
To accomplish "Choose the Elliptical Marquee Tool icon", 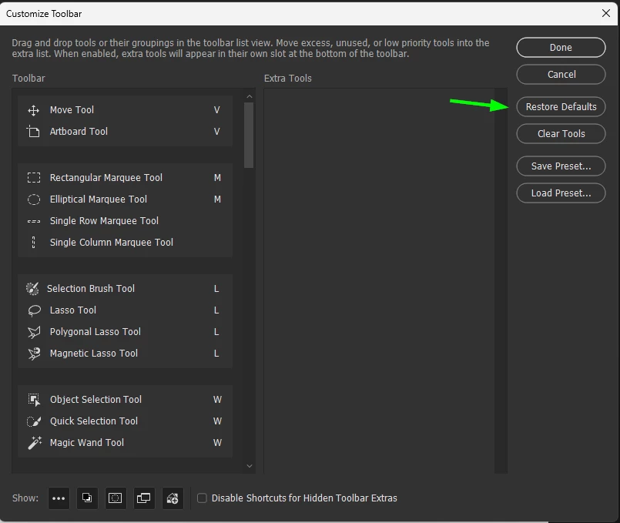I will (x=34, y=199).
